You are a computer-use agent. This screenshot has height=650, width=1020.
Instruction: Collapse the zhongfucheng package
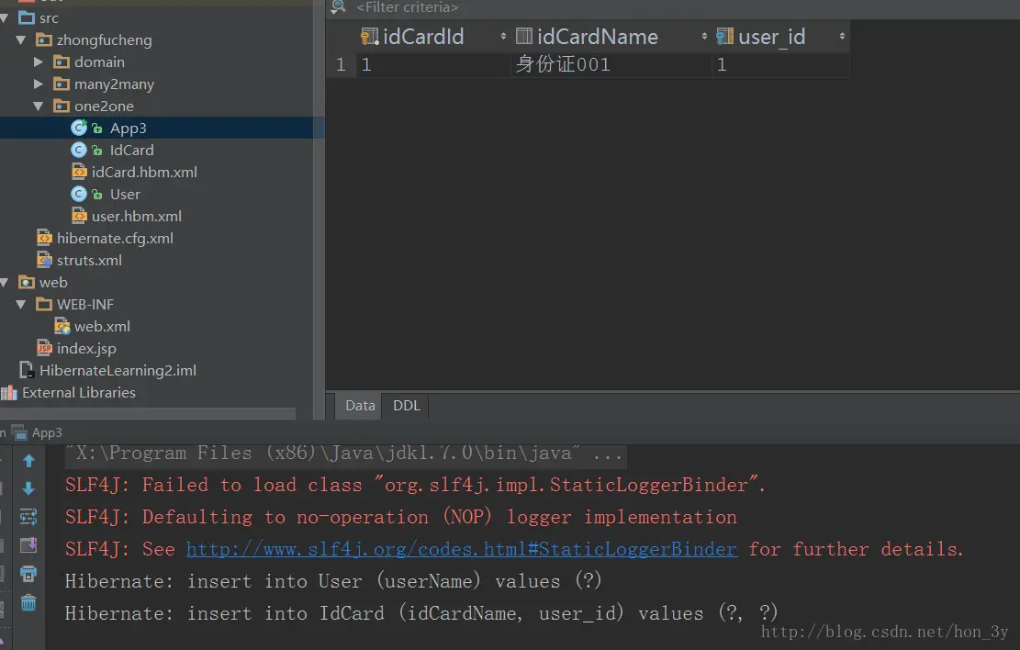point(21,40)
